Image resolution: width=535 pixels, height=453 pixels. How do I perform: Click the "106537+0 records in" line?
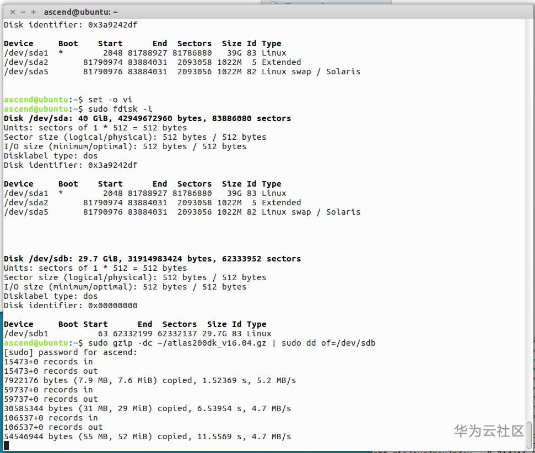[51, 418]
